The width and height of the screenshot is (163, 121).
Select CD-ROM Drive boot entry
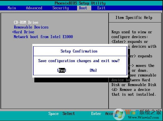pyautogui.click(x=26, y=22)
